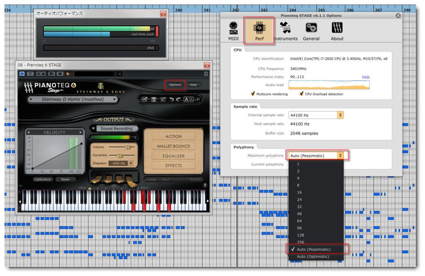
Task: Open the Sound Recording output mode dropdown
Action: pos(114,129)
